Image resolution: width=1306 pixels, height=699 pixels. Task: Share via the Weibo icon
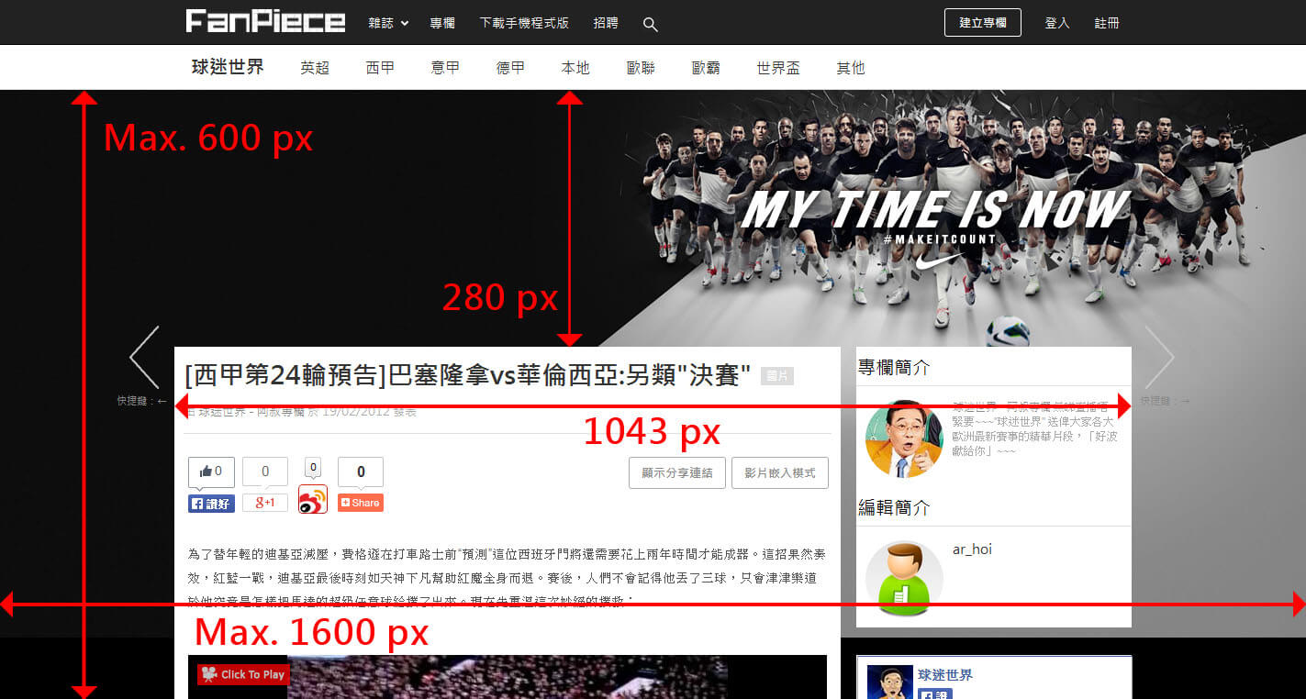(x=313, y=499)
